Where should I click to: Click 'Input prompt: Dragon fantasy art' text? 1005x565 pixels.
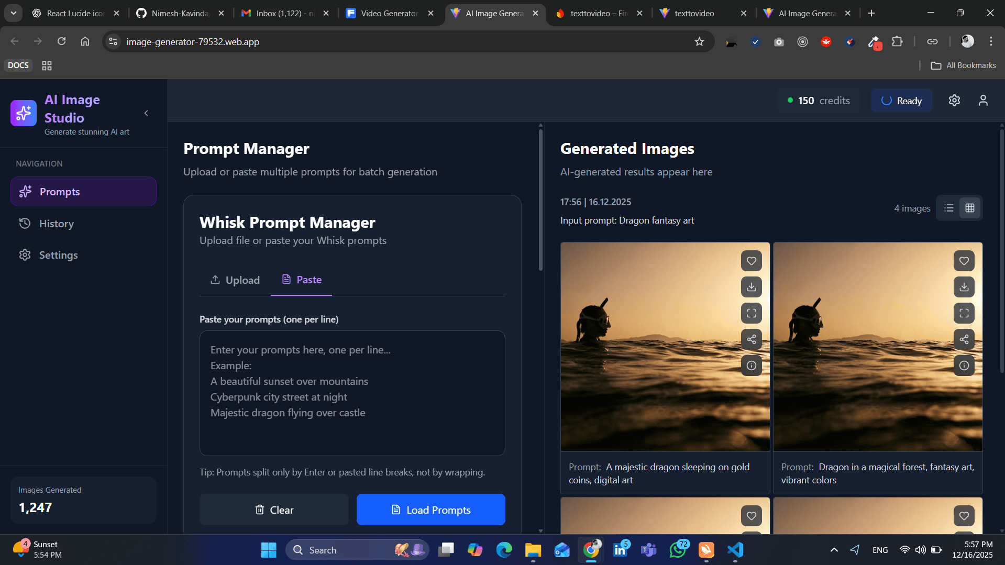pos(627,220)
